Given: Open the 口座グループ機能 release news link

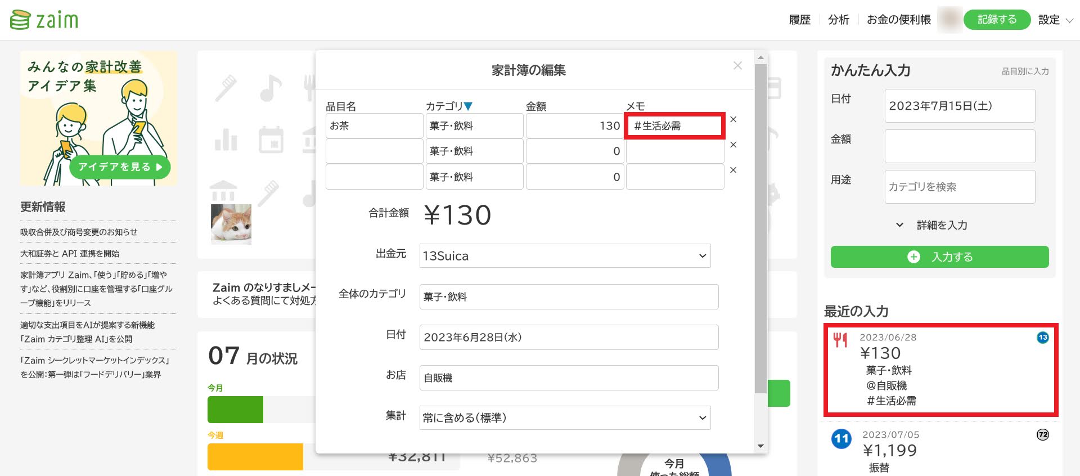Looking at the screenshot, I should 97,289.
